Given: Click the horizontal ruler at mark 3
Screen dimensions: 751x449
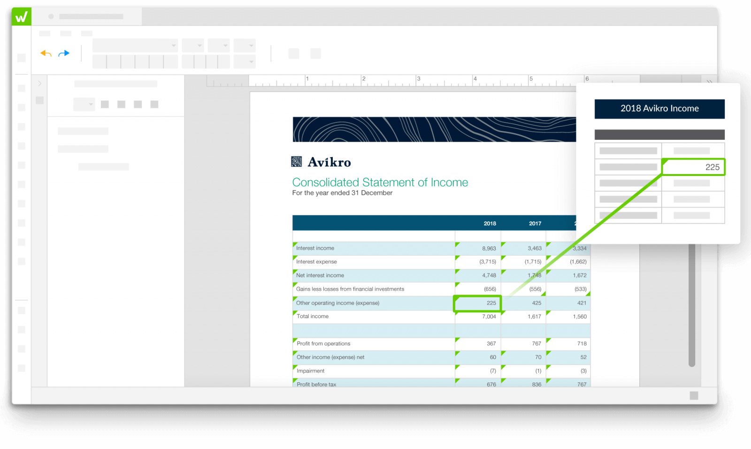Looking at the screenshot, I should (x=418, y=80).
